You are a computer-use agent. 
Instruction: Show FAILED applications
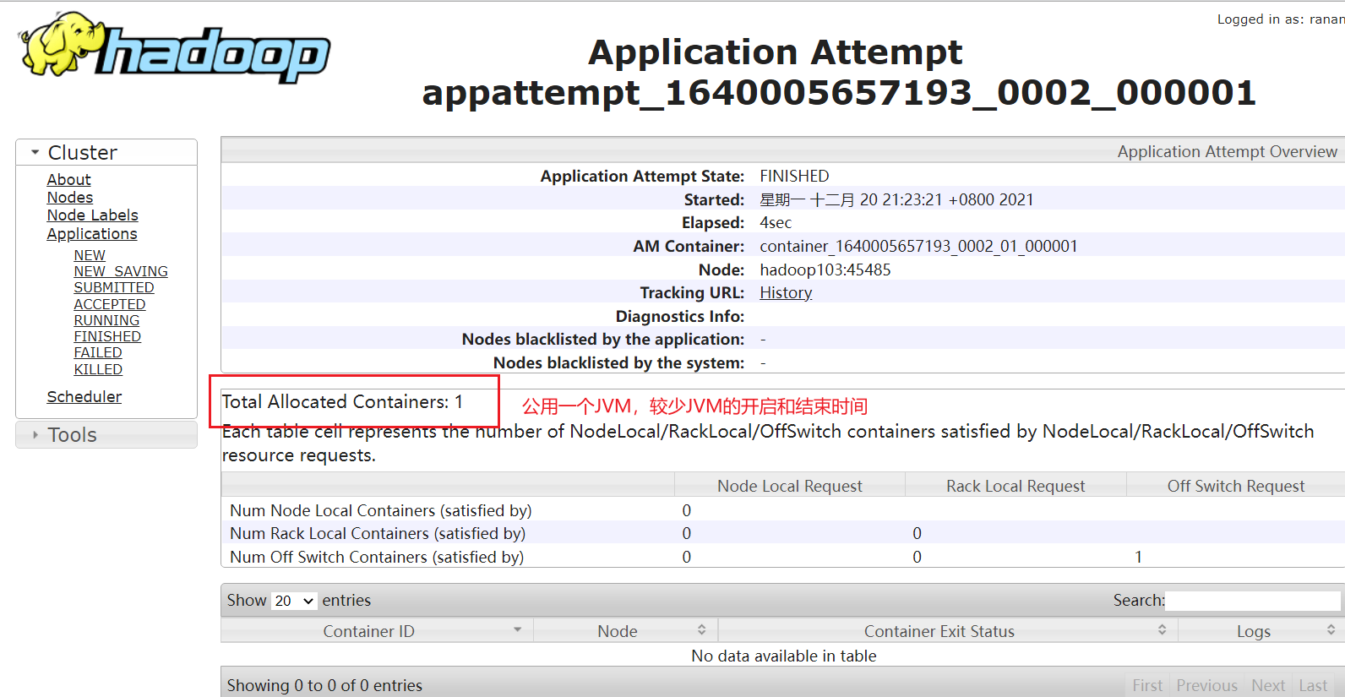pos(98,352)
